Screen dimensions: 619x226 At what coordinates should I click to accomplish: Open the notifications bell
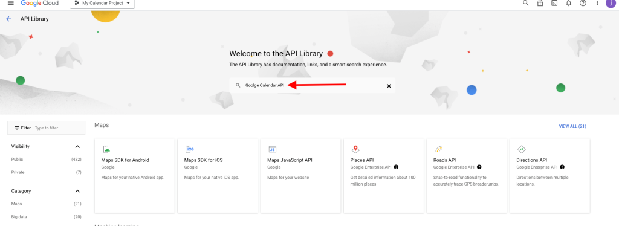click(568, 3)
